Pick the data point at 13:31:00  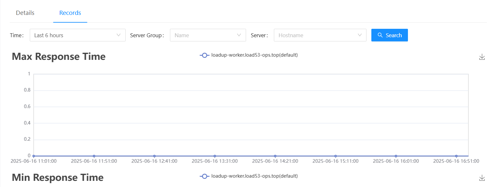[215, 156]
